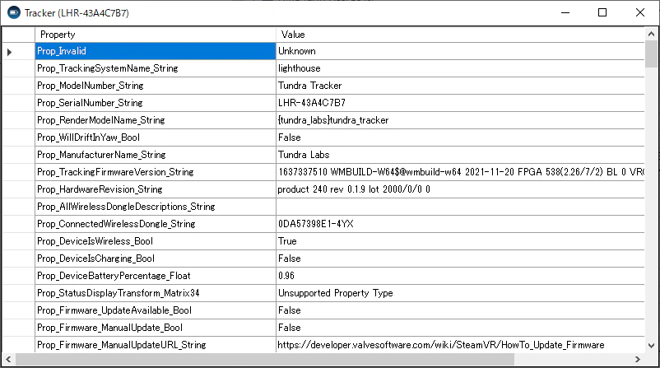This screenshot has width=660, height=368.
Task: Click the True value for Prop_DeviceIsWireless_Bool
Action: pos(460,241)
